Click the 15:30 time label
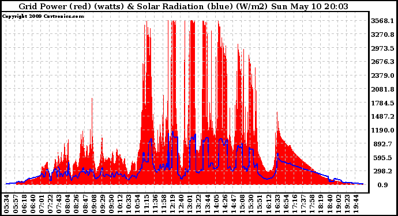Image resolution: width=398 pixels, height=216 pixels. (250, 203)
